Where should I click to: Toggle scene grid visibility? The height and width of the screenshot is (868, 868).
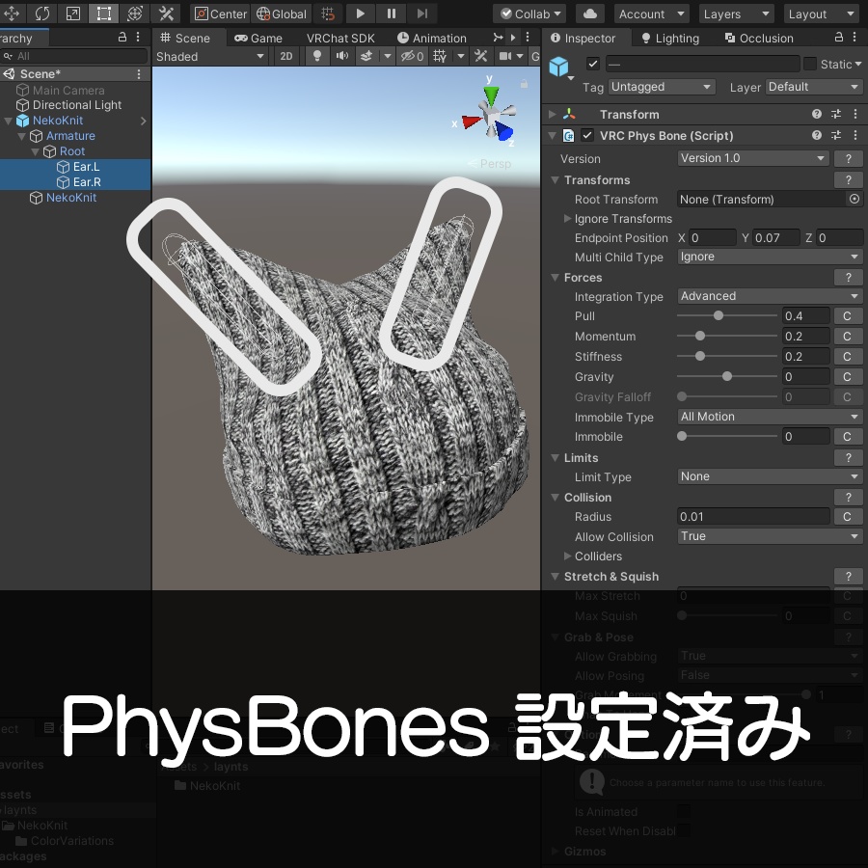pyautogui.click(x=440, y=57)
